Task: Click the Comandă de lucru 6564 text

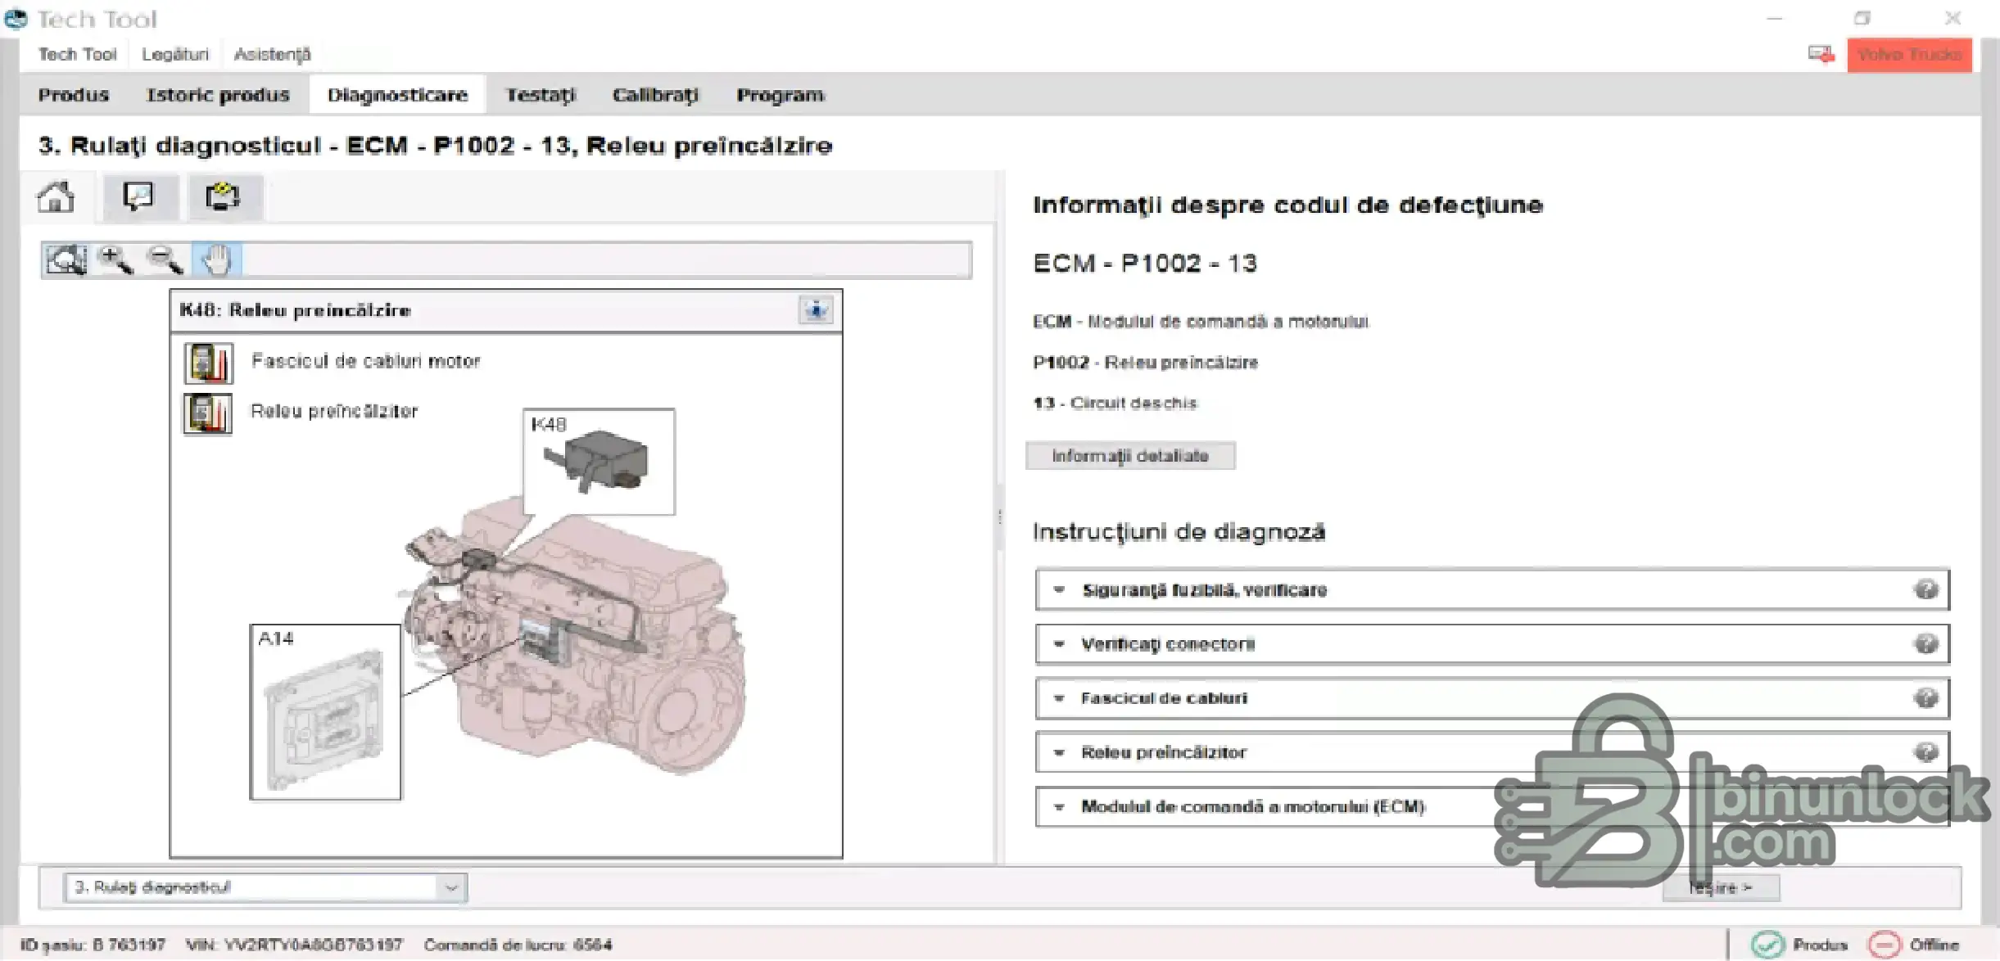Action: pos(518,945)
